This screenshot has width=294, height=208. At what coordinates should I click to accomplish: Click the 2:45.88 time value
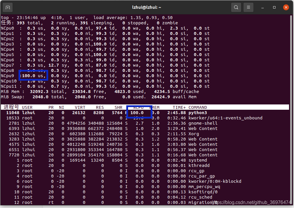coord(177,113)
